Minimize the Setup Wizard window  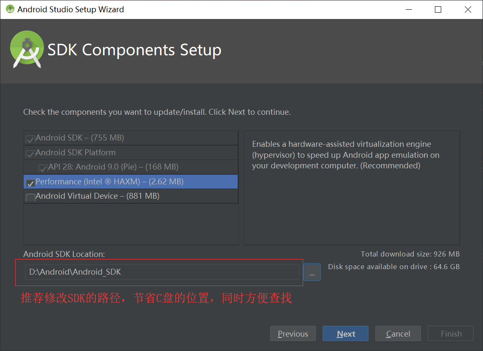409,10
